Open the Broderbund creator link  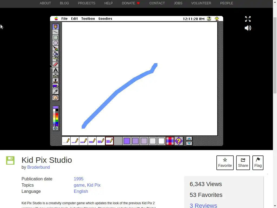click(38, 167)
